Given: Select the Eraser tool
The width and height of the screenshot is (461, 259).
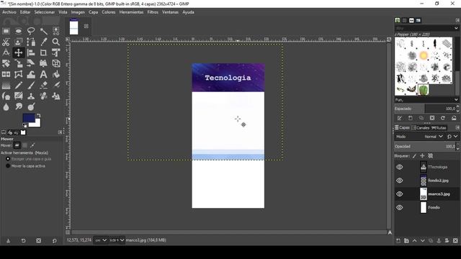Looking at the screenshot, I should [x=43, y=85].
